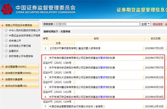The image size is (167, 109).
Task: Click the 发文日期 column header
Action: tap(156, 39)
